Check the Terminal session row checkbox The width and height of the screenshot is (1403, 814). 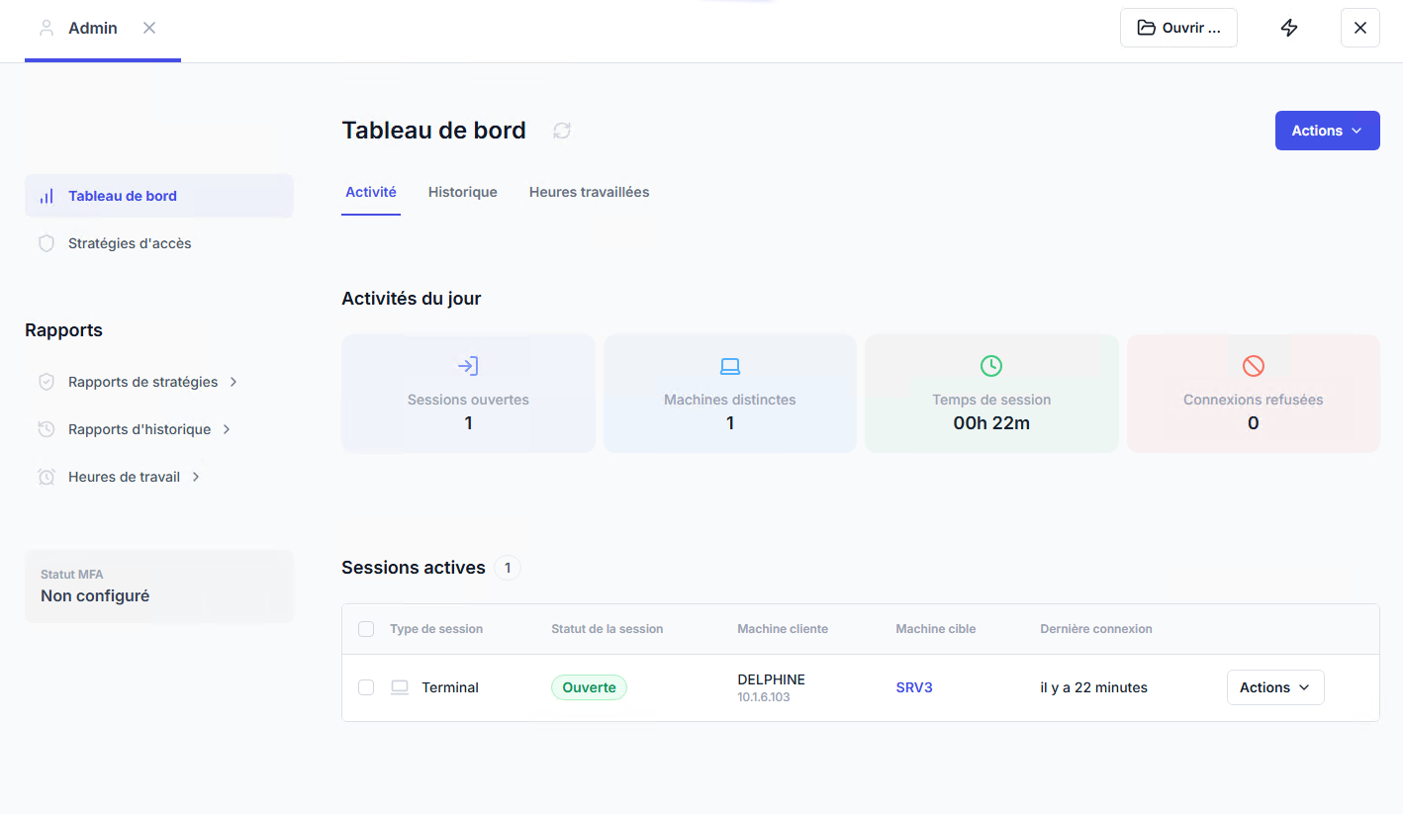click(366, 687)
